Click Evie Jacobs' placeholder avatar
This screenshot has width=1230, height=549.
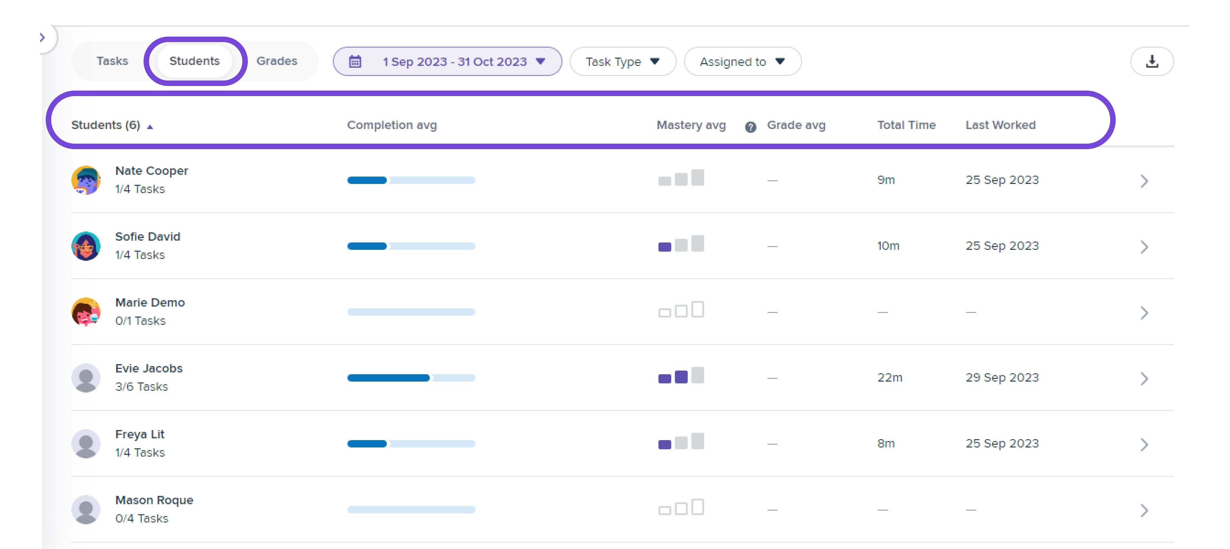point(86,378)
